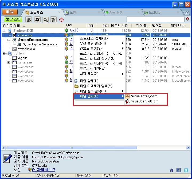Click the Jotti bug icon in submenu
The image size is (192, 179).
coord(127,101)
